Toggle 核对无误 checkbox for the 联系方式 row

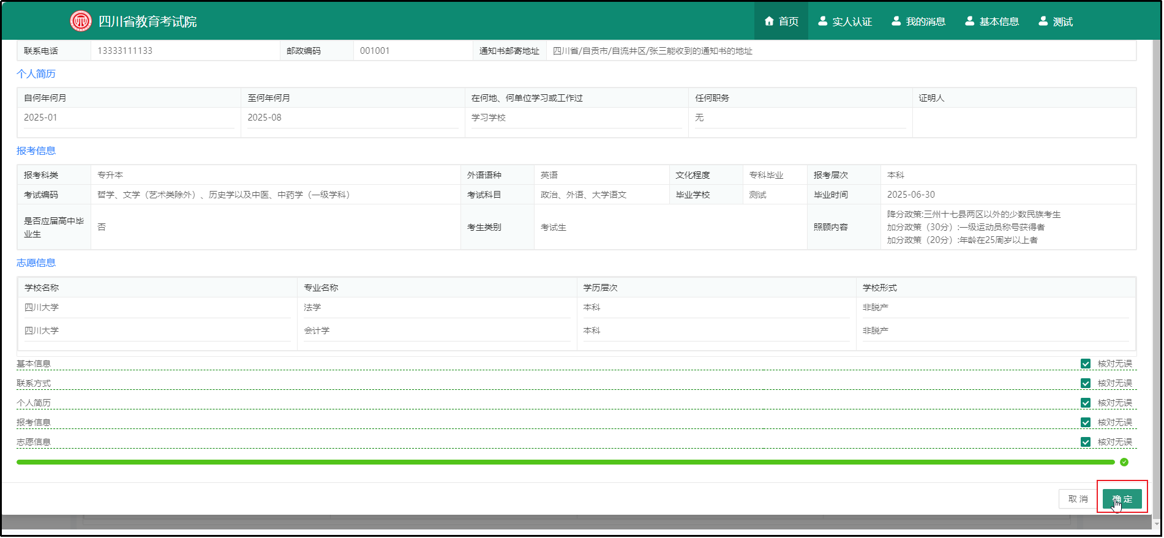pos(1086,383)
